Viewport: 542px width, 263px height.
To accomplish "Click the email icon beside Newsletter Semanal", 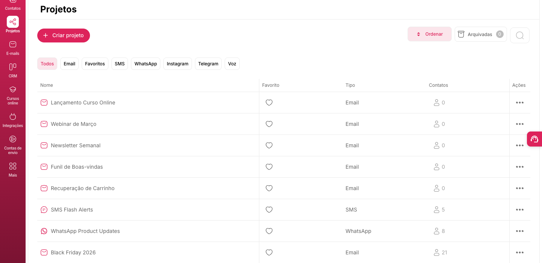I will pos(44,145).
